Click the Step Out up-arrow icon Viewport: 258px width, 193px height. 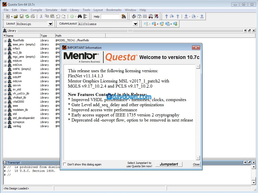point(178,16)
